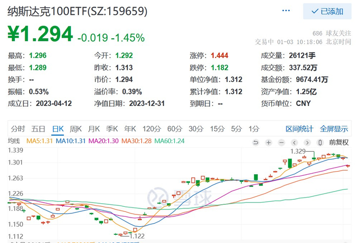
Task: Open the 前复权 adjustment dropdown
Action: coord(339,143)
